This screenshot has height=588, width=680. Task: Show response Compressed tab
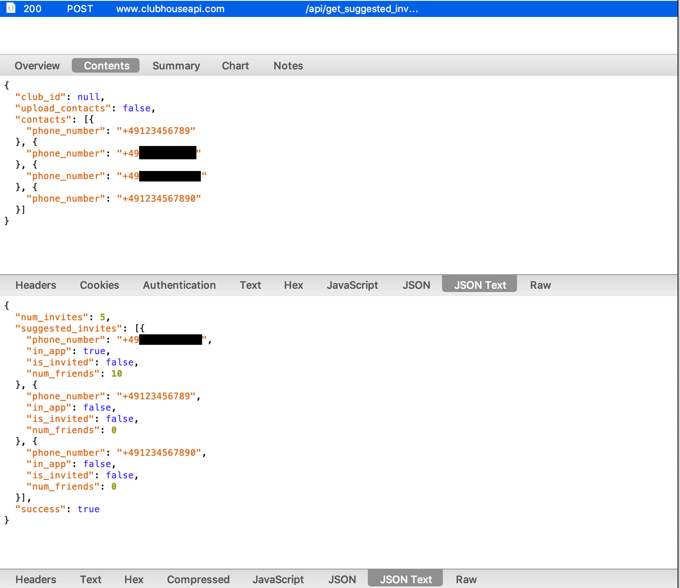pos(198,580)
